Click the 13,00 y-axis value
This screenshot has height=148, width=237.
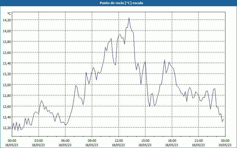point(7,85)
